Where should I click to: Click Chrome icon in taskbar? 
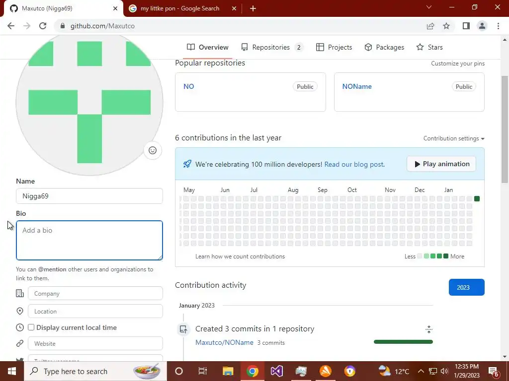point(252,371)
